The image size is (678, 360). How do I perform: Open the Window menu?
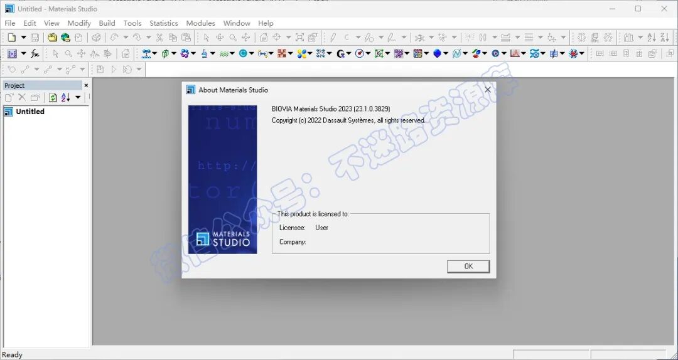[x=237, y=23]
